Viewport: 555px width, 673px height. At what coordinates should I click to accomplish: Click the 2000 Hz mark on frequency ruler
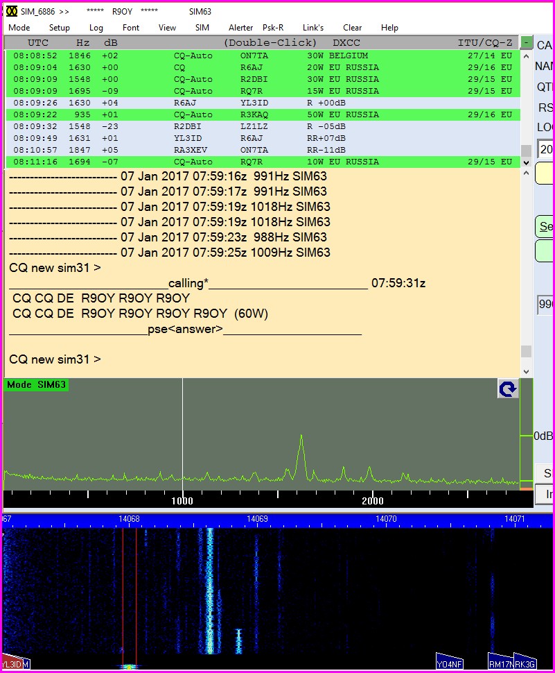373,501
